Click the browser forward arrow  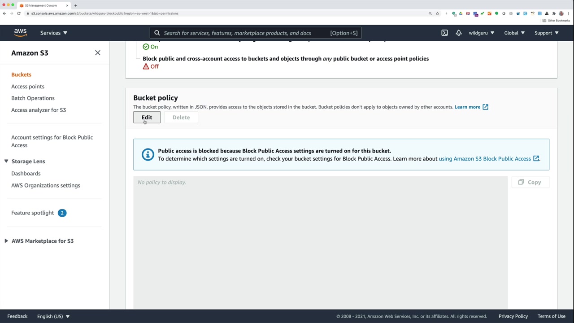coord(12,13)
